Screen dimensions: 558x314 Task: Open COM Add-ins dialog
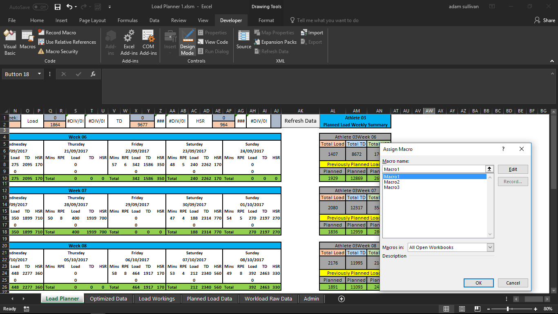(x=148, y=43)
